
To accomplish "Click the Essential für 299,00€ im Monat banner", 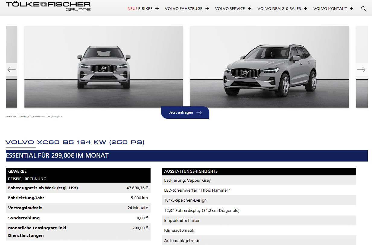I will click(x=187, y=155).
